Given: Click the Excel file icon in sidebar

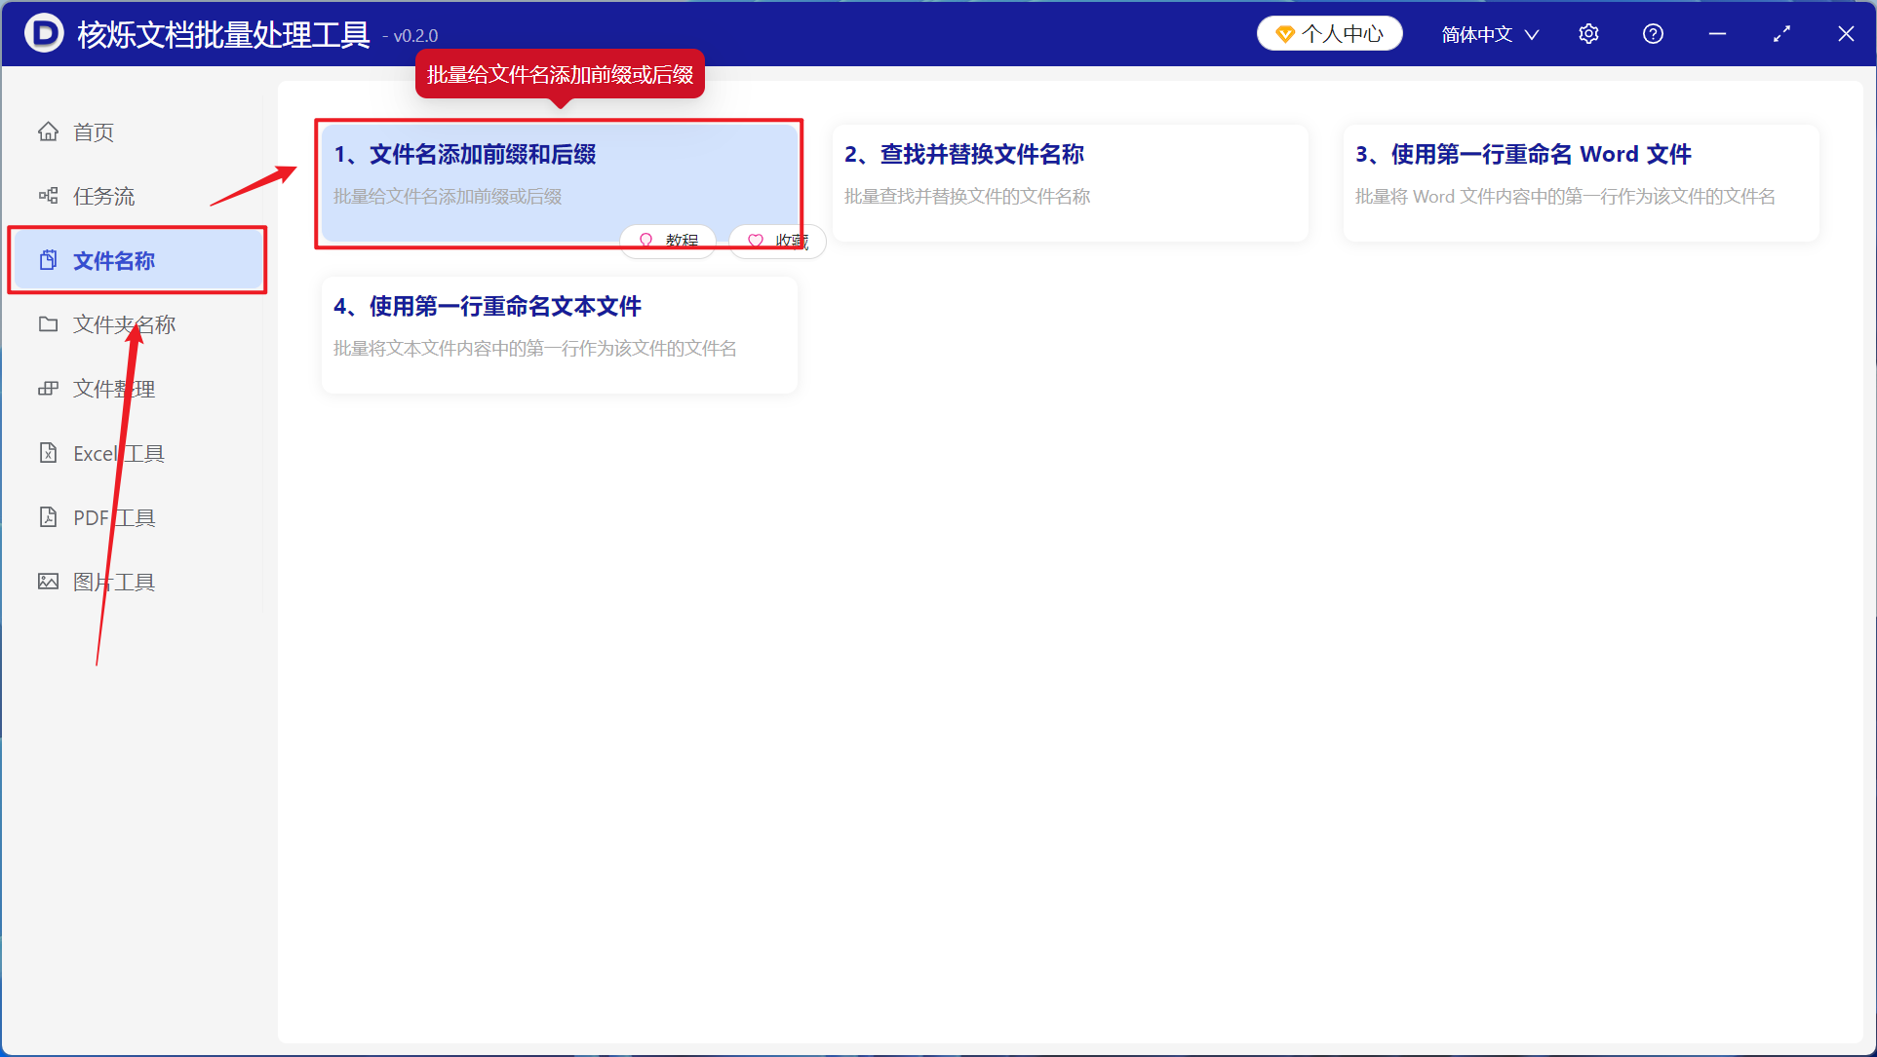Looking at the screenshot, I should click(x=48, y=453).
